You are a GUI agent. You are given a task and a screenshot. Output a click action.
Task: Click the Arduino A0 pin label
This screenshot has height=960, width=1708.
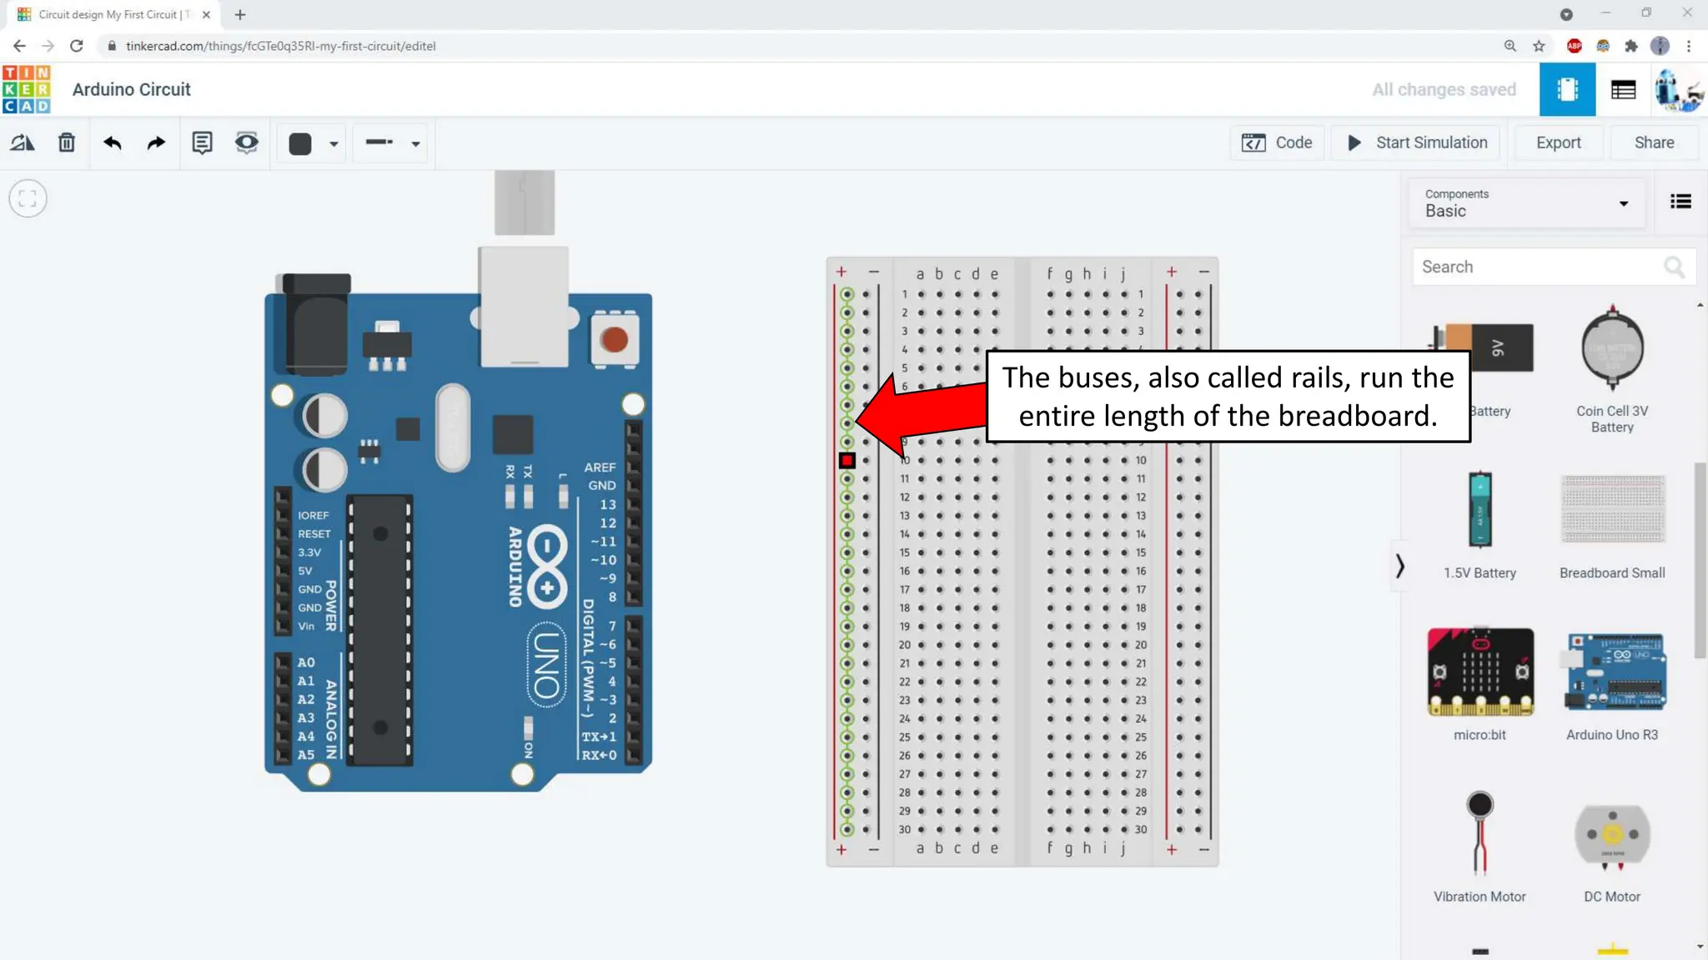[x=306, y=662]
